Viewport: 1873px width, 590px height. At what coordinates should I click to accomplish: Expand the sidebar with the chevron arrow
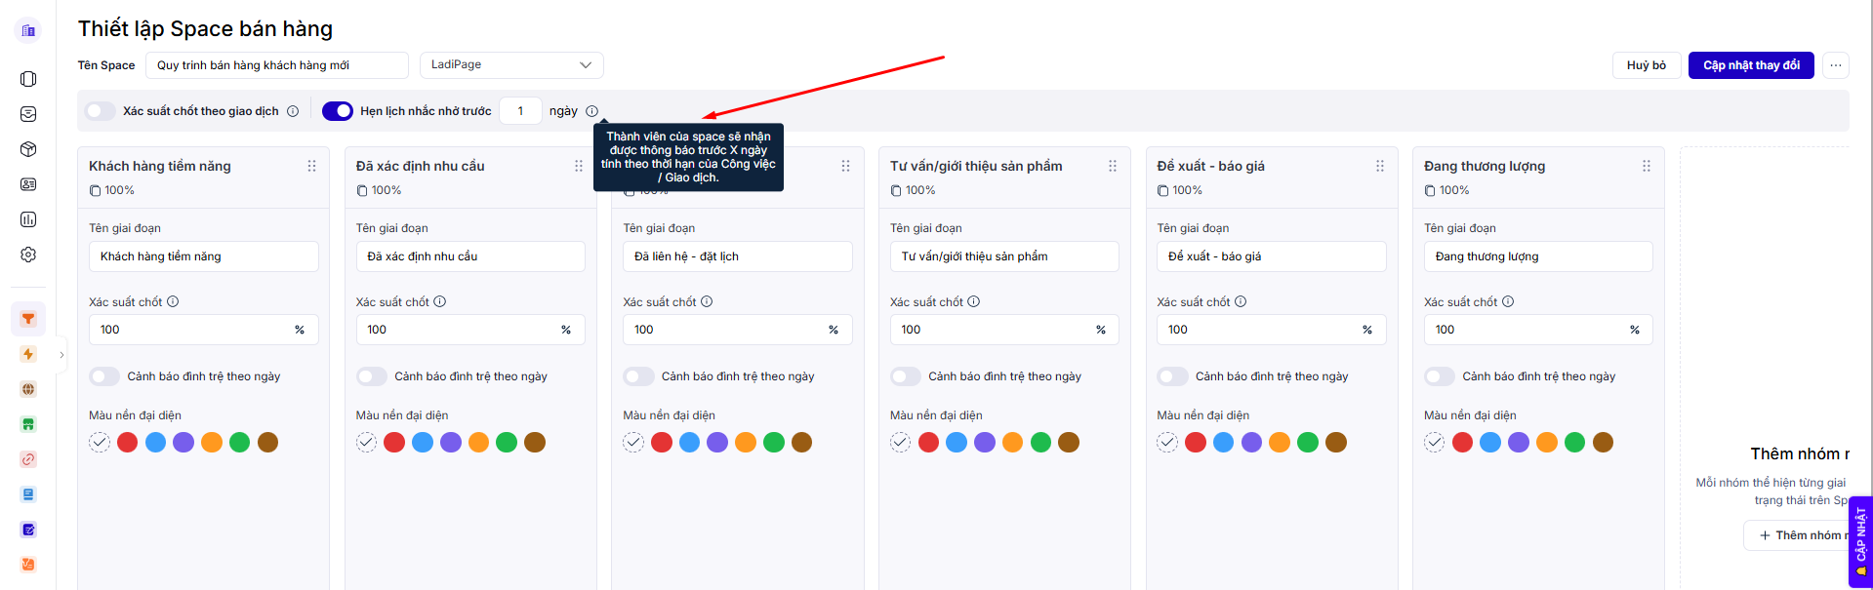point(61,355)
